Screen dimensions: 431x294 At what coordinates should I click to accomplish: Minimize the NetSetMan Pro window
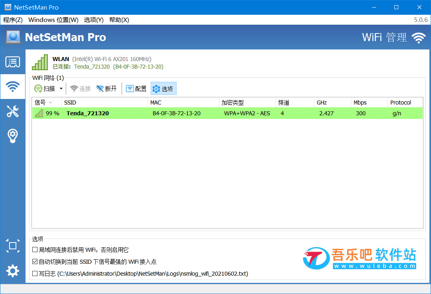(x=374, y=7)
